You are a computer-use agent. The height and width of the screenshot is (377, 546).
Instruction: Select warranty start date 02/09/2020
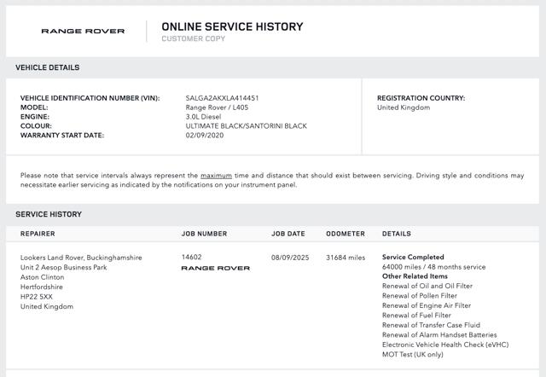point(205,136)
